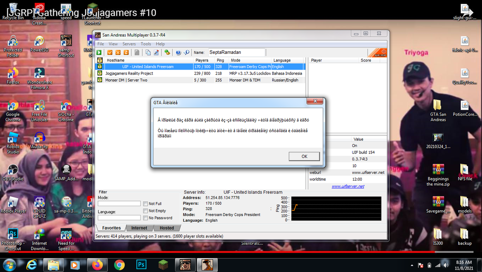Open Firefox from the taskbar
Screen dimensions: 482x272
(x=97, y=265)
